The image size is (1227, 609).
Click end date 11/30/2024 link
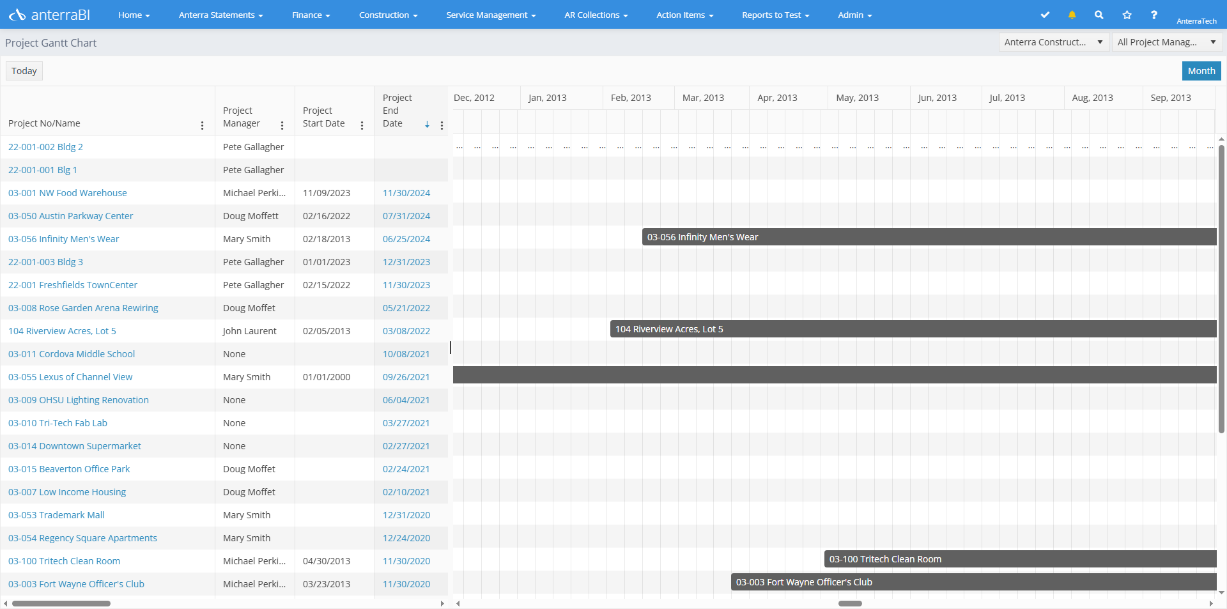coord(406,193)
